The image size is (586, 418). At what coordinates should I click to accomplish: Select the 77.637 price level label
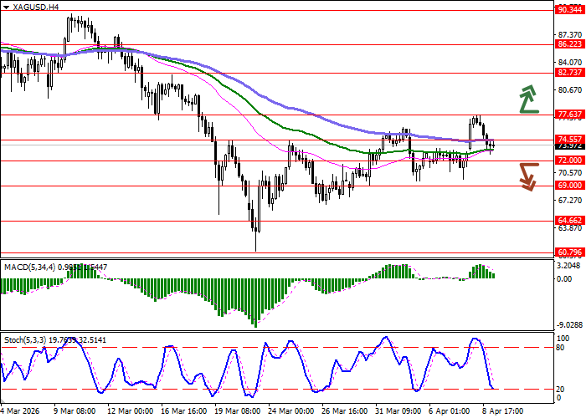[x=569, y=115]
